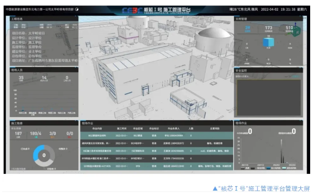Click the blue donut chart in 施工隐患
312x196 pixels.
(44, 155)
